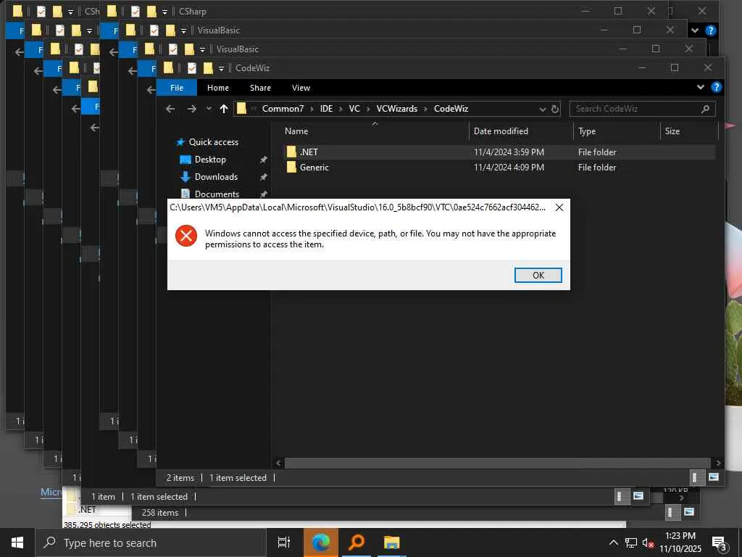Sort by Type column header

click(587, 131)
